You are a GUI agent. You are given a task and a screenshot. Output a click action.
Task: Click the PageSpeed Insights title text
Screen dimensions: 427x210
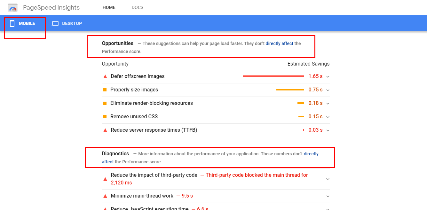pos(51,7)
